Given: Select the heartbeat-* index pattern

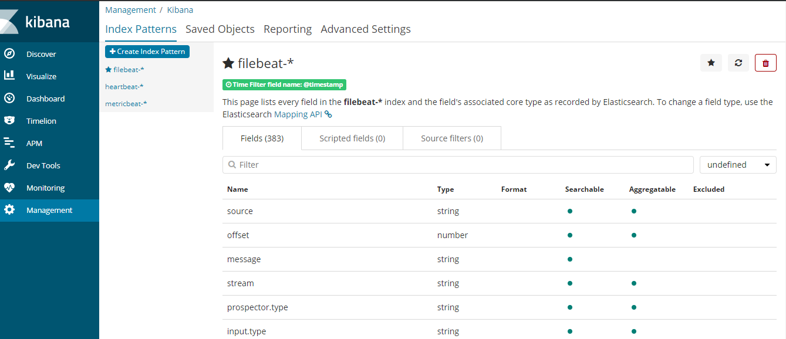Looking at the screenshot, I should coord(124,87).
